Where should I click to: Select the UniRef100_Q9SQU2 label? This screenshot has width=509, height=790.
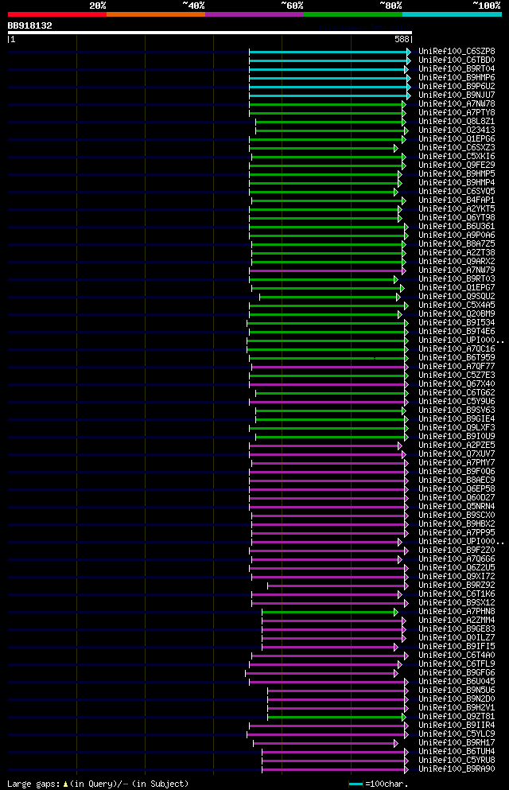[x=457, y=296]
